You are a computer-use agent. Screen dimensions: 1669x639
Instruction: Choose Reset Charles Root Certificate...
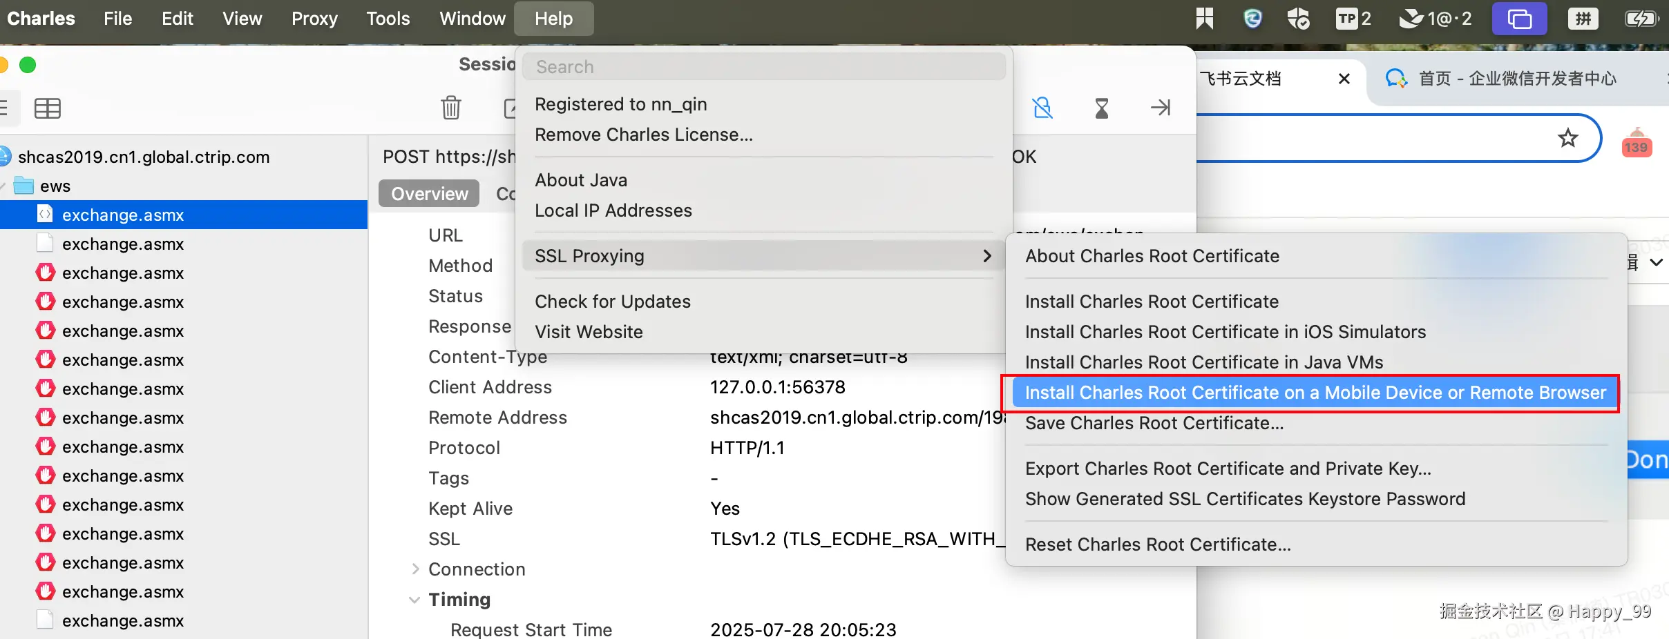(x=1316, y=544)
